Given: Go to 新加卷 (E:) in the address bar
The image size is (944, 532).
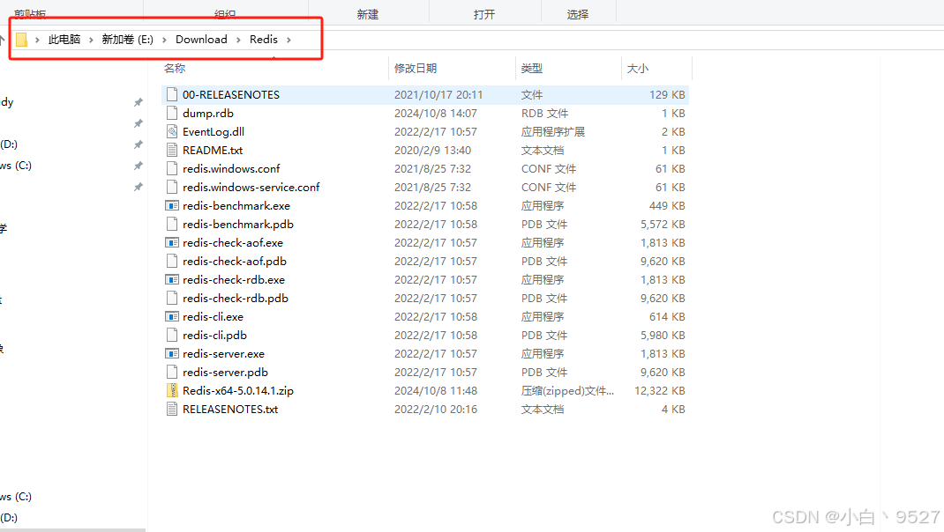Looking at the screenshot, I should 128,40.
